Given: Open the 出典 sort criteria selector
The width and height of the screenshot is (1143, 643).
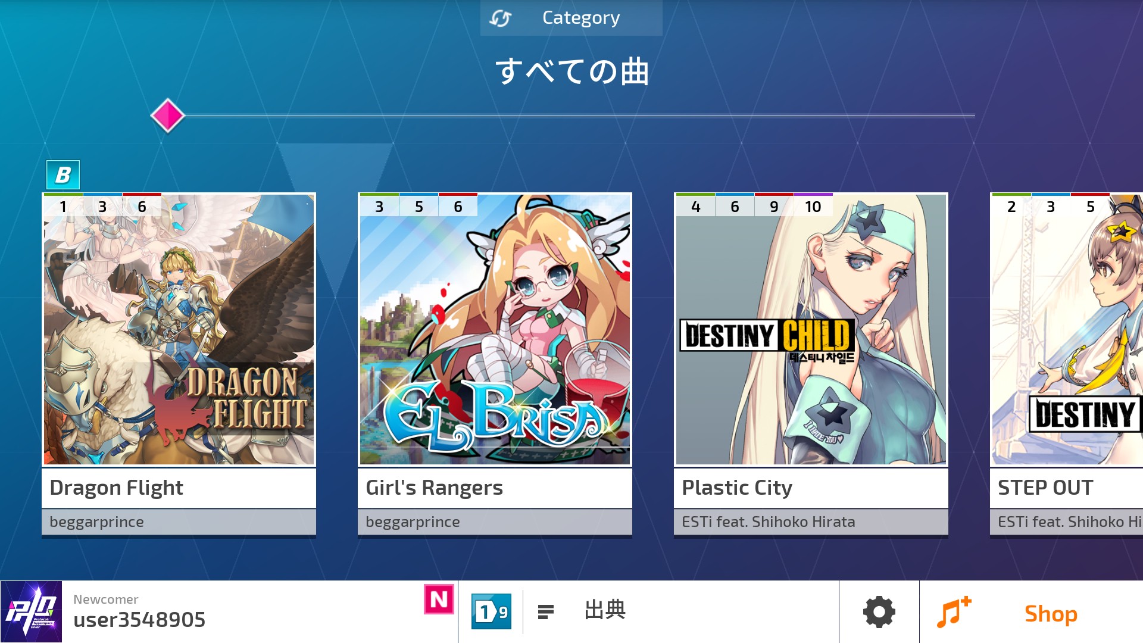Looking at the screenshot, I should point(605,610).
